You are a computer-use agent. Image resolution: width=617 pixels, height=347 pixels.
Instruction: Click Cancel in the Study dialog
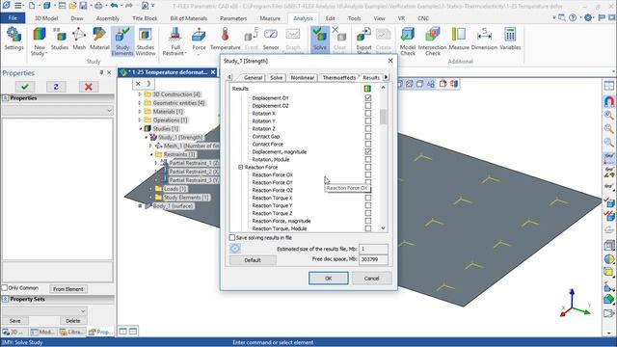click(x=371, y=279)
